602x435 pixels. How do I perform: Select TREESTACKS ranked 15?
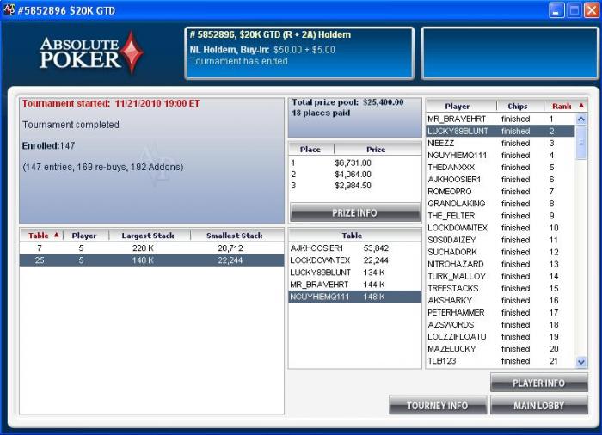coord(501,288)
